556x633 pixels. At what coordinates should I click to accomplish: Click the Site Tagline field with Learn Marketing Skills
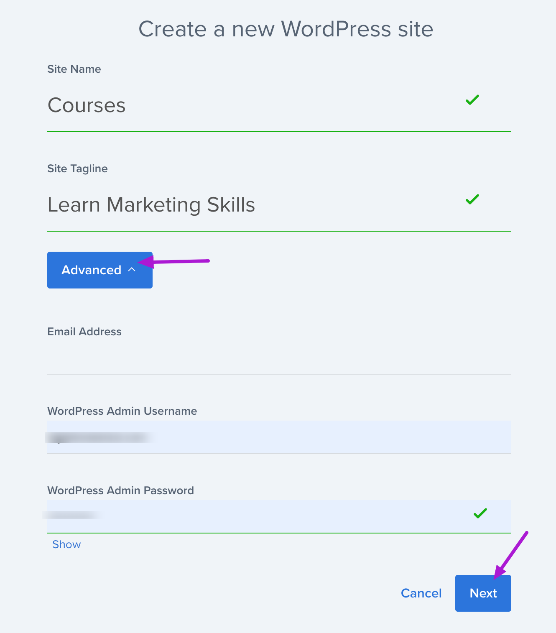(251, 205)
